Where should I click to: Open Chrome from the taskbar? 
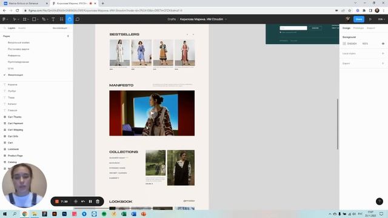25,214
